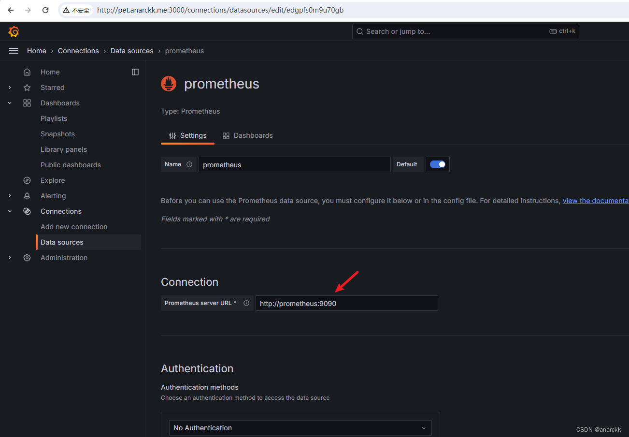Click the search magnifier icon

click(360, 31)
